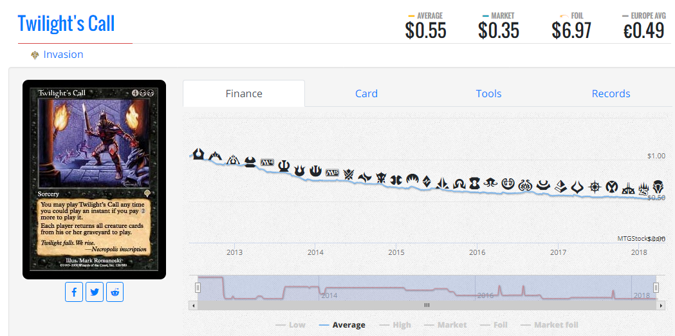Click the Invasion set symbol beside set name
Image resolution: width=675 pixels, height=336 pixels.
click(x=35, y=55)
